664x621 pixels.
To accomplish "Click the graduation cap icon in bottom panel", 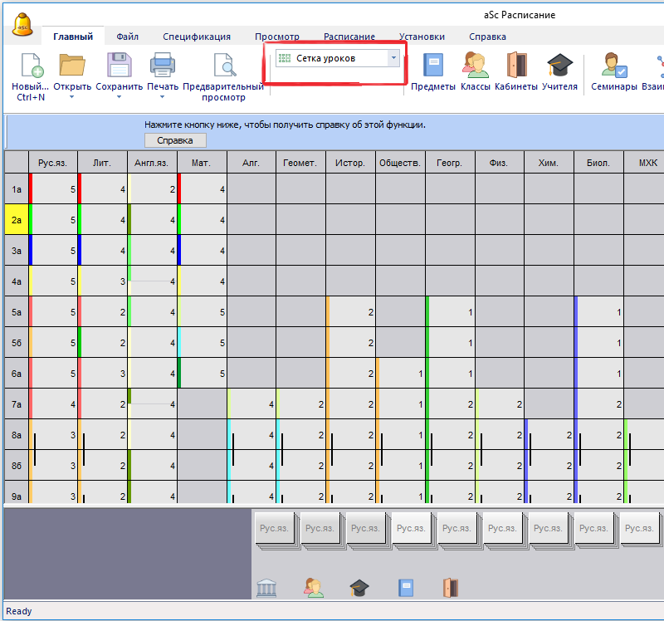I will [x=359, y=588].
